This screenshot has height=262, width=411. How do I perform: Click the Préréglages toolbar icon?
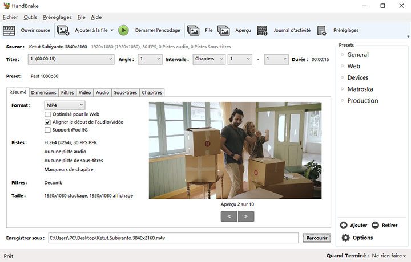[322, 30]
